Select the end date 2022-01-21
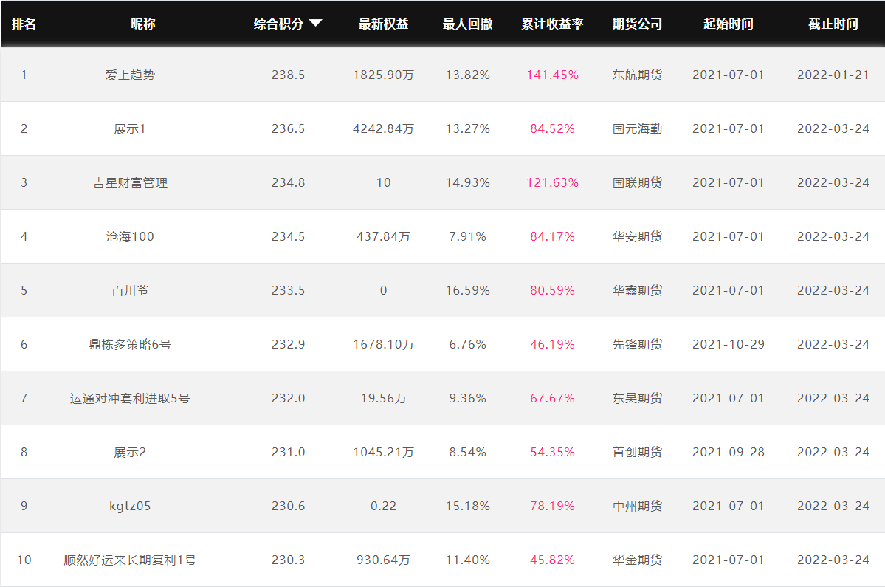 833,75
